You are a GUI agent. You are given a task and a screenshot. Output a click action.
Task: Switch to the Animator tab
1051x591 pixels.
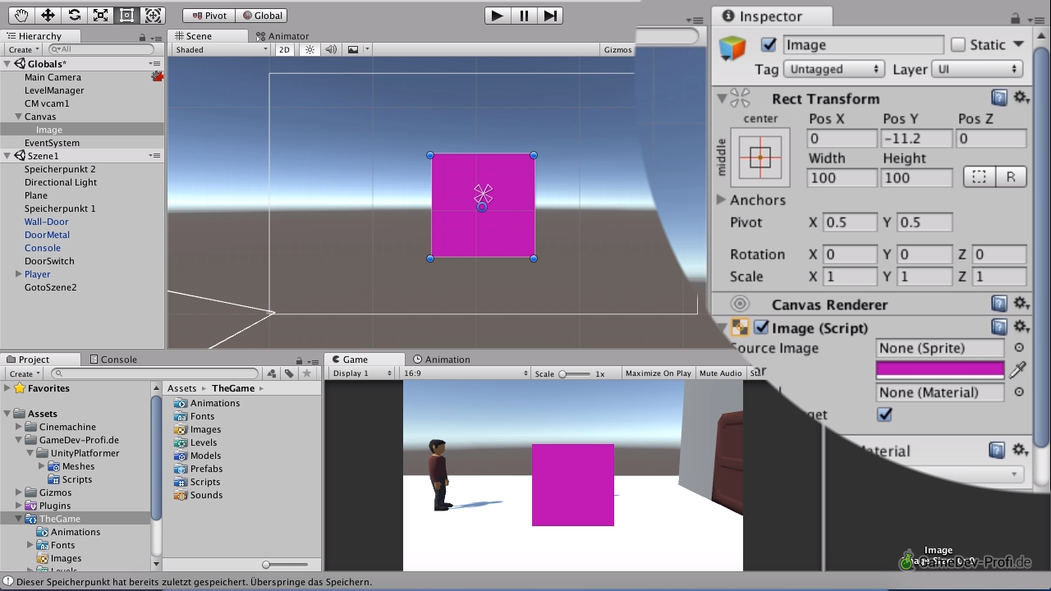pyautogui.click(x=282, y=36)
